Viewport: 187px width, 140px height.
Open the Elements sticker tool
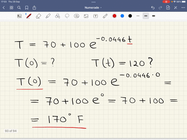[x=76, y=16]
